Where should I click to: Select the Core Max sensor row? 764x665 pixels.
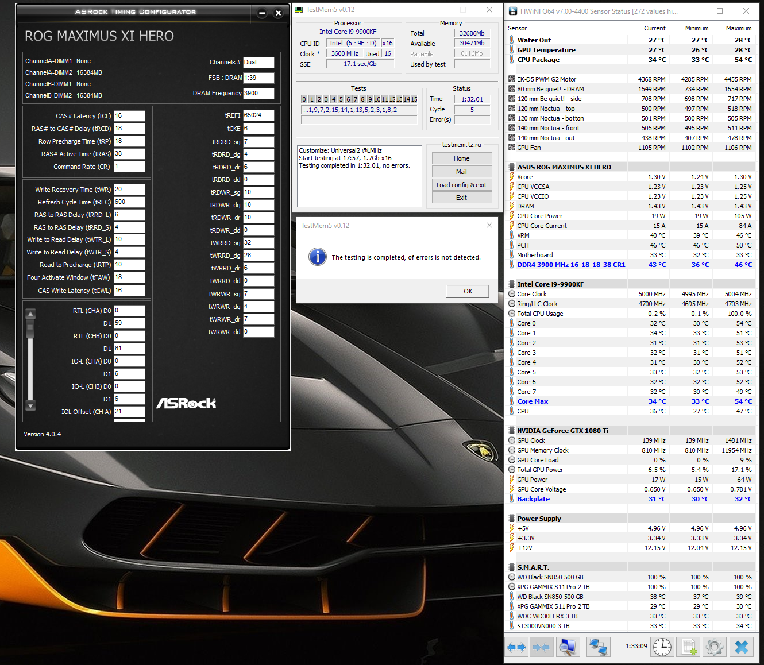(630, 401)
